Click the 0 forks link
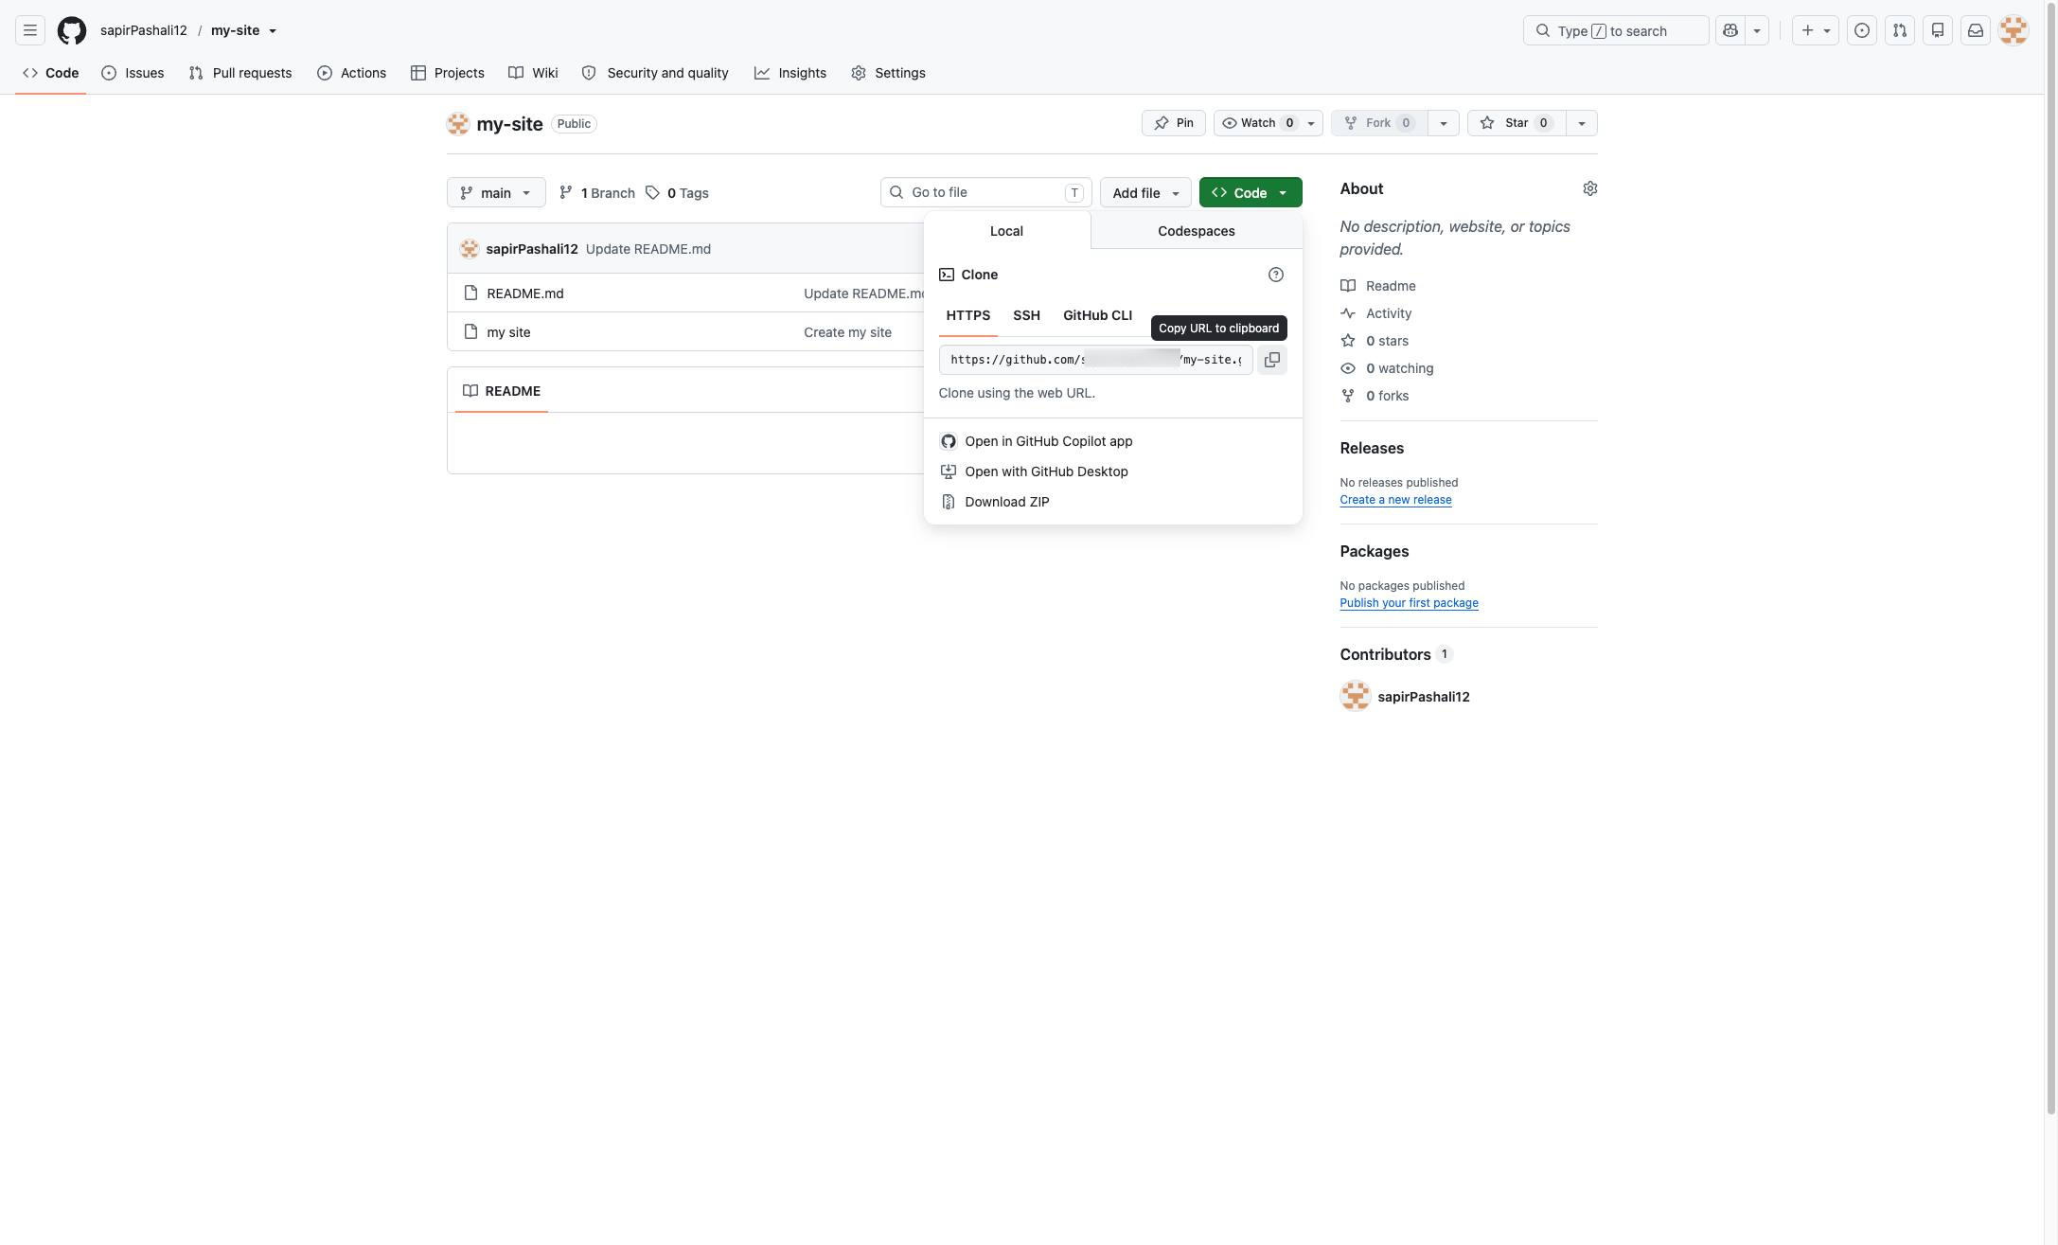Viewport: 2058px width, 1245px height. (x=1375, y=396)
